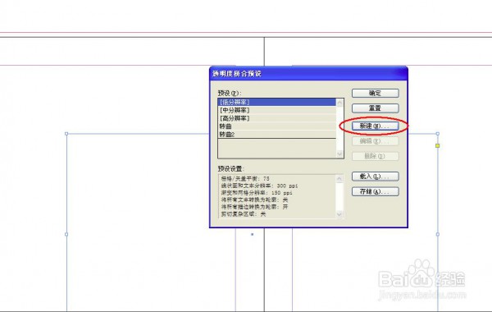Save presets using the 存储 button

(376, 191)
